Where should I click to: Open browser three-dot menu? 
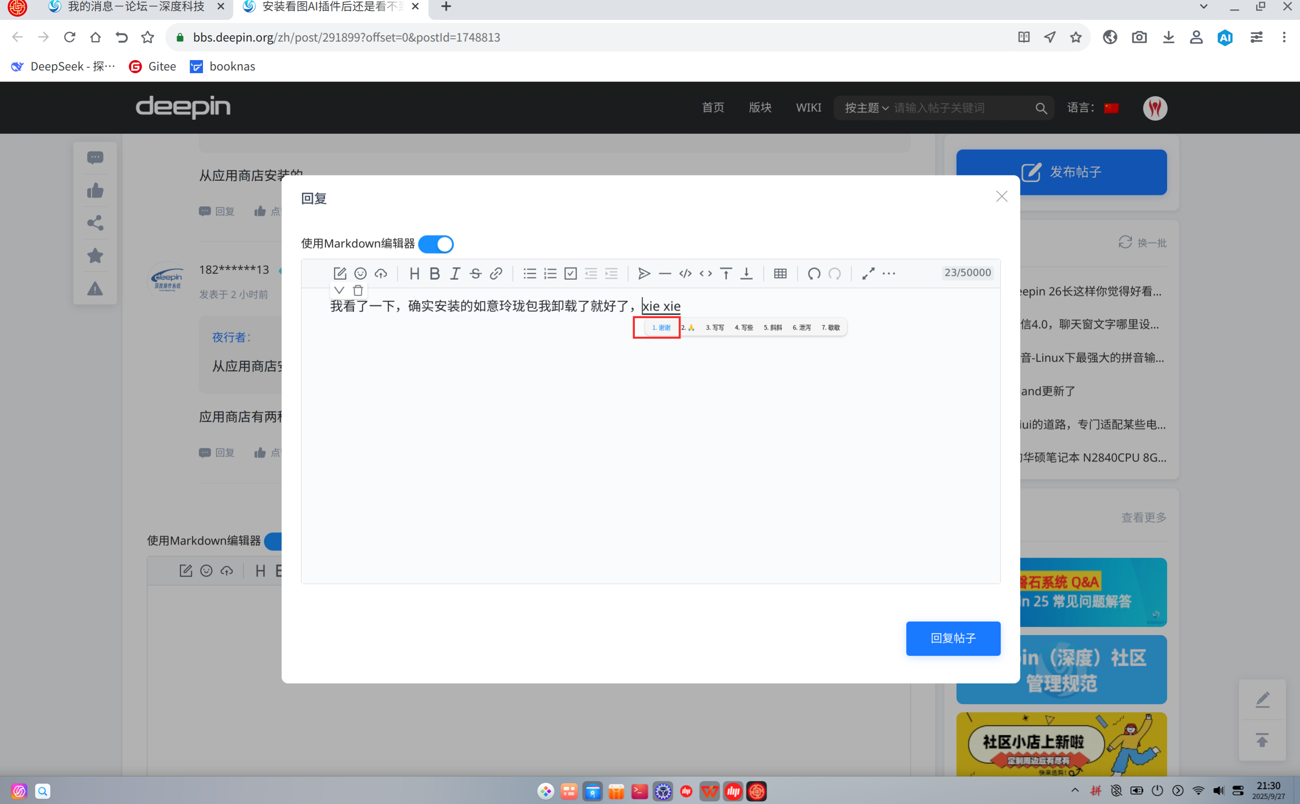[x=1284, y=37]
